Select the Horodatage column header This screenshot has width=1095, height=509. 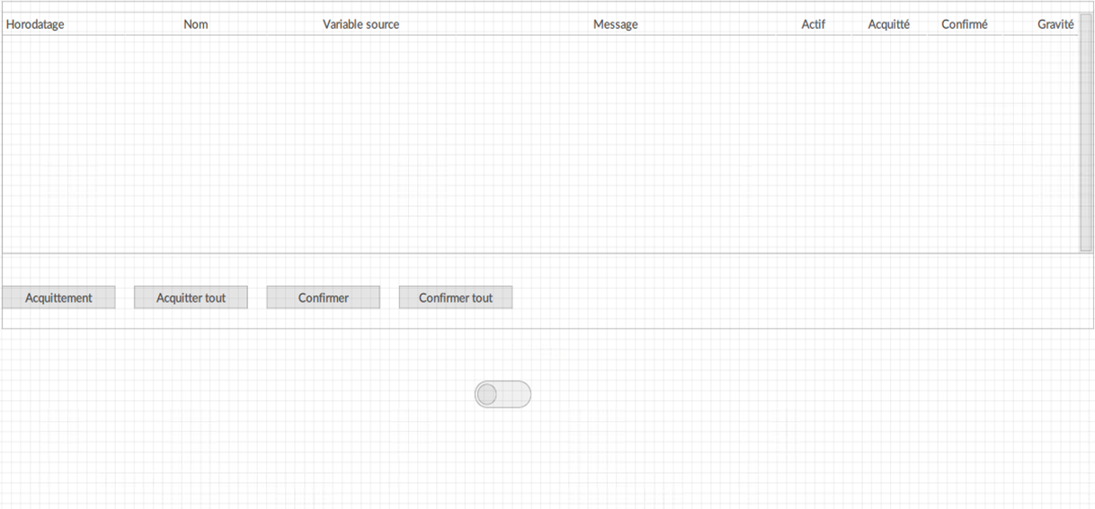click(x=35, y=24)
